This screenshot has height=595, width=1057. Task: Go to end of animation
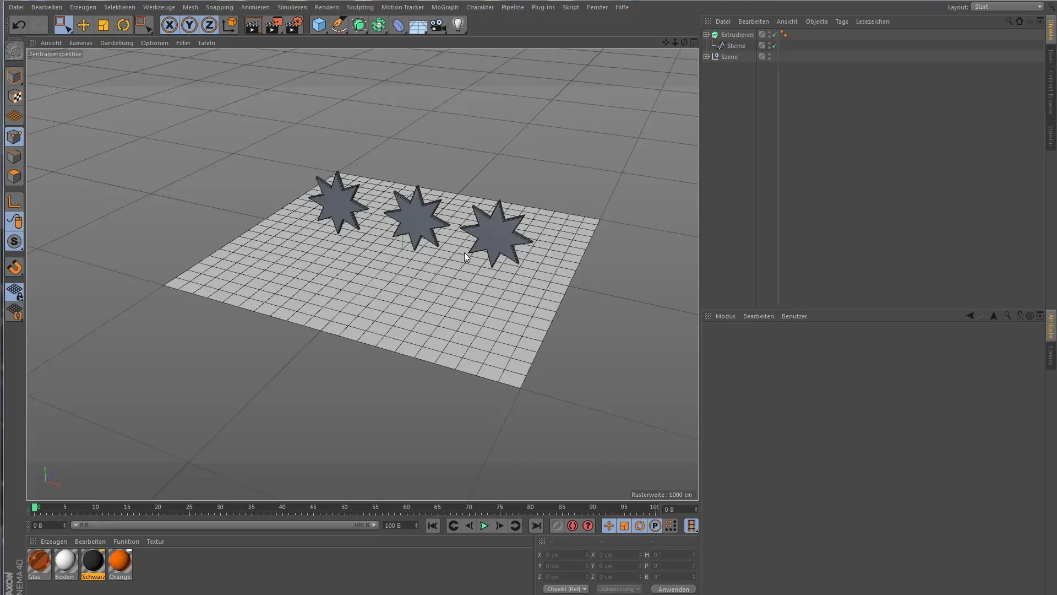(536, 526)
